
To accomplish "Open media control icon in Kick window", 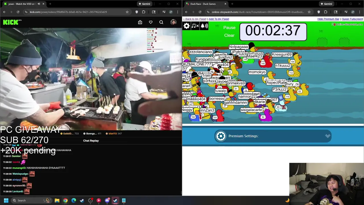I will (164, 12).
